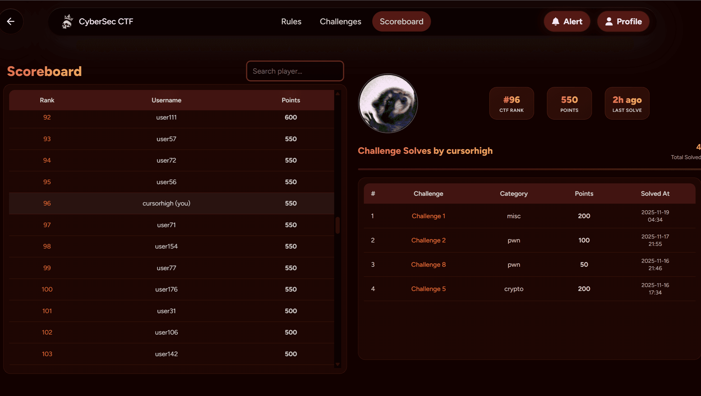Open the Challenge 8 link
This screenshot has width=701, height=396.
[x=428, y=264]
